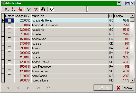The height and width of the screenshot is (93, 136).
Task: Click the scrollbar down arrow
Action: pos(132,80)
